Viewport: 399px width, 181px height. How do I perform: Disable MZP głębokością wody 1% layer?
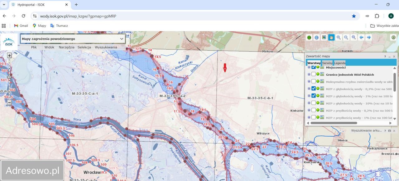click(x=314, y=96)
